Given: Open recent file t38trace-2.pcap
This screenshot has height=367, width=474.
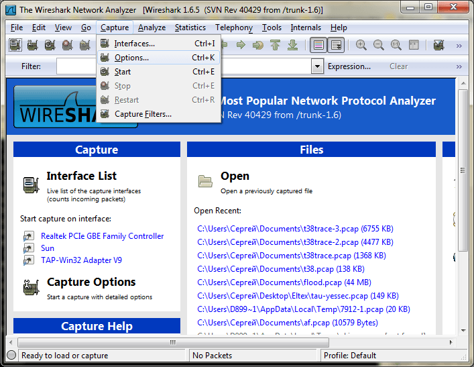Looking at the screenshot, I should (295, 242).
